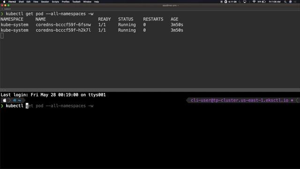Zoom window with the green button

(8, 5)
